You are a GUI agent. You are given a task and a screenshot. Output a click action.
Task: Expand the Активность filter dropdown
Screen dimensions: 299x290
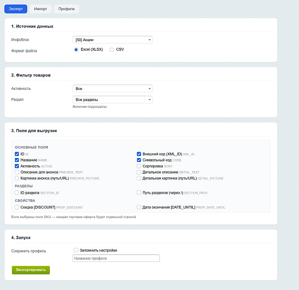(x=113, y=88)
